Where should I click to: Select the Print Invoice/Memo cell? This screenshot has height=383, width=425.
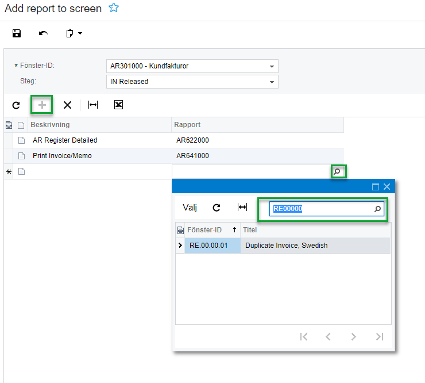click(100, 155)
